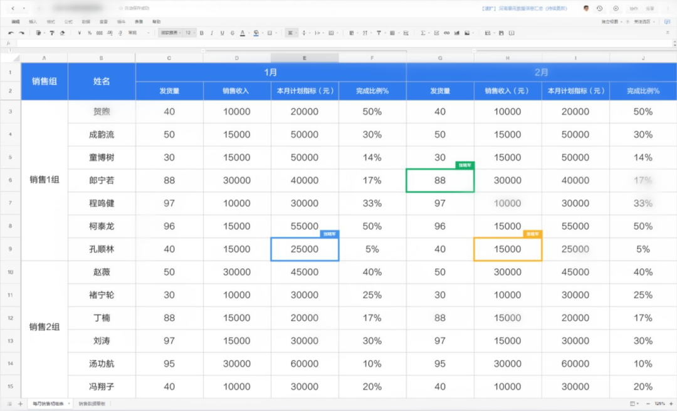The image size is (677, 411).
Task: Add a new sheet with plus icon
Action: (20, 403)
